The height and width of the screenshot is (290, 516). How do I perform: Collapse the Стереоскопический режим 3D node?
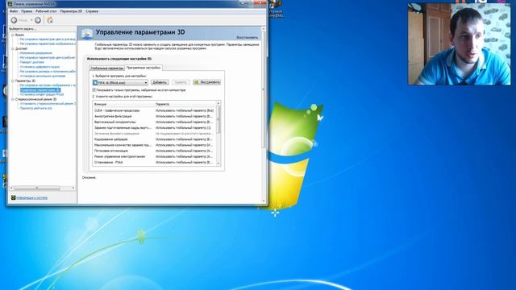click(13, 99)
